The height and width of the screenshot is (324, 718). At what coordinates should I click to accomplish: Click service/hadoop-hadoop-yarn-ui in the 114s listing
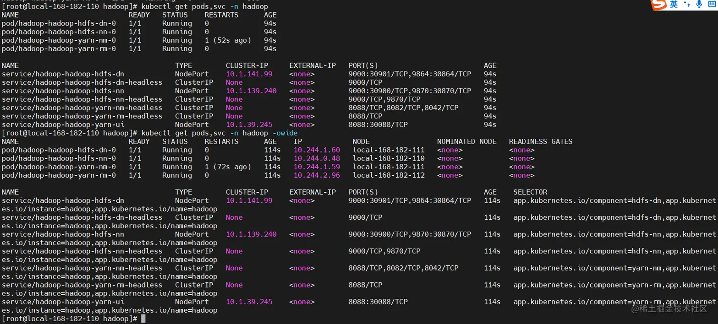63,302
